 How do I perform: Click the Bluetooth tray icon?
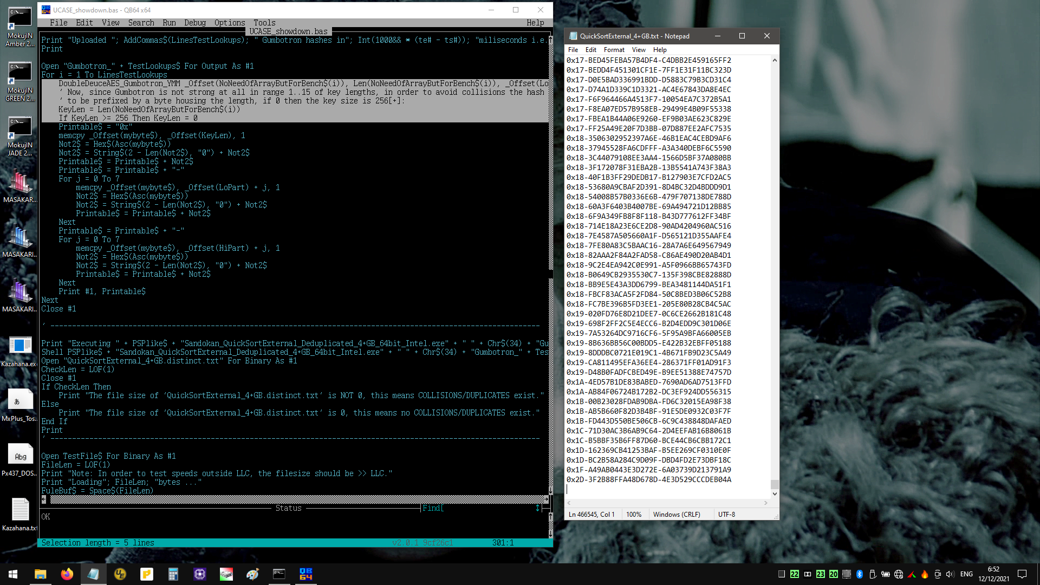click(x=860, y=574)
